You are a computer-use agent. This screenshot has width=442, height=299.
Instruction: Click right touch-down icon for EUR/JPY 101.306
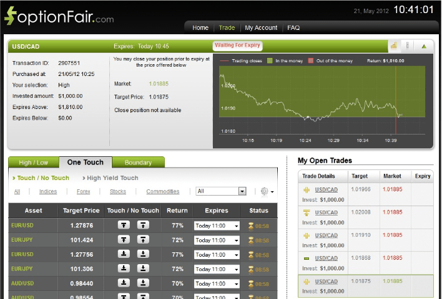(x=143, y=268)
